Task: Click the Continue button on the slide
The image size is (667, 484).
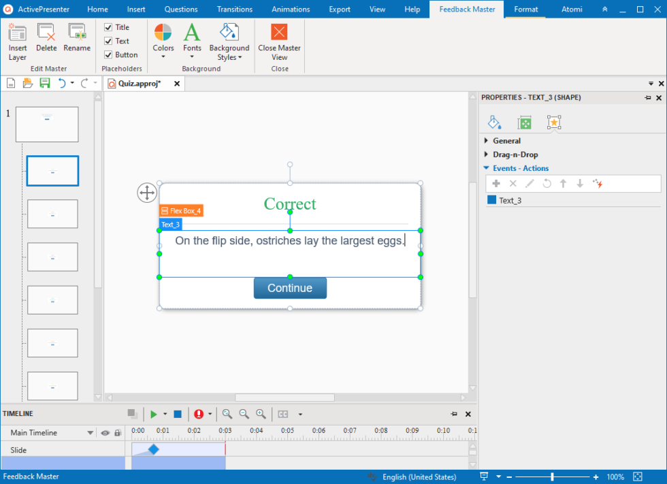Action: 290,288
